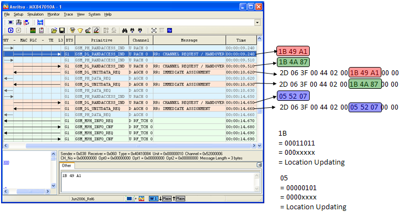Click the first binoculars-with-arrow search icon
Image resolution: width=400 pixels, height=212 pixels.
(132, 31)
